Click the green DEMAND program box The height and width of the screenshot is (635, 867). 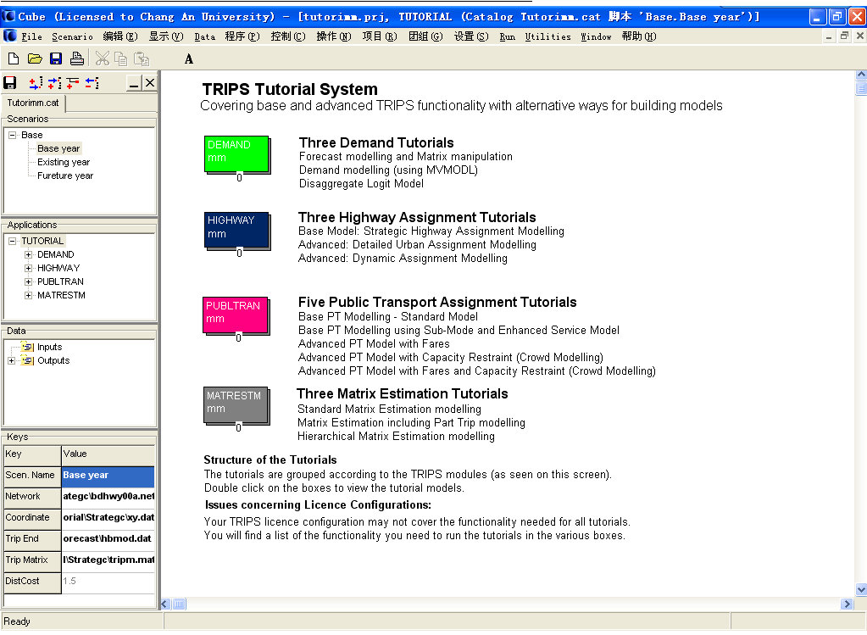click(x=236, y=153)
